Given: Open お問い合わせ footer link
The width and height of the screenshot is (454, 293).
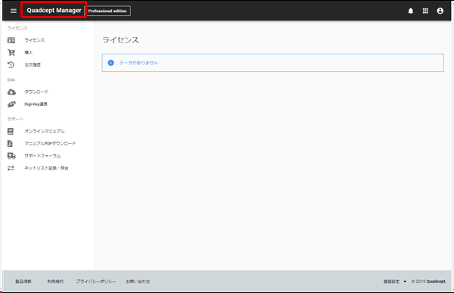Looking at the screenshot, I should point(138,282).
